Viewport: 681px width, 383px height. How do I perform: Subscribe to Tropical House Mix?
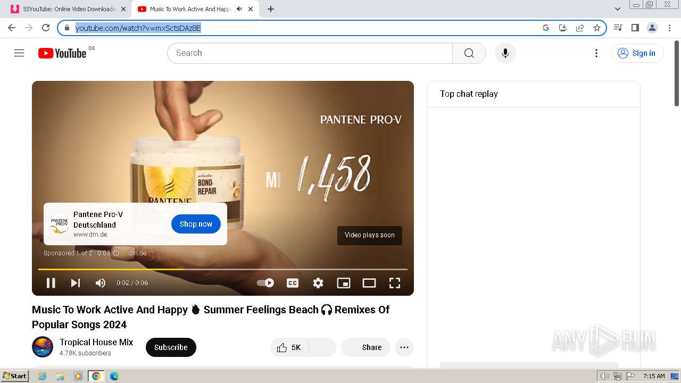171,347
